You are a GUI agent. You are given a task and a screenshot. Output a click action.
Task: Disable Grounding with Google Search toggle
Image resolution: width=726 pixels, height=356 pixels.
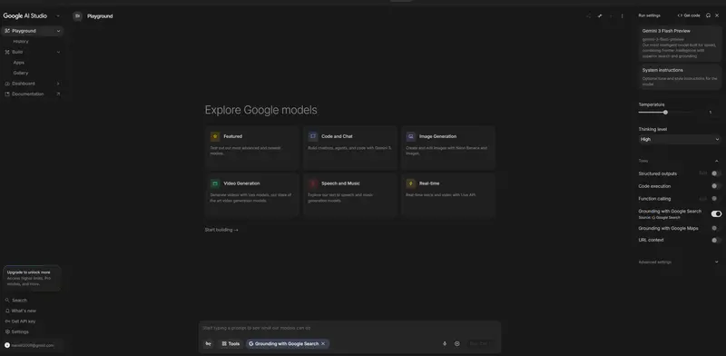716,213
